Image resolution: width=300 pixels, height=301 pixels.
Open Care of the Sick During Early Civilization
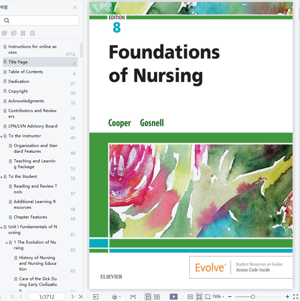pyautogui.click(x=38, y=285)
